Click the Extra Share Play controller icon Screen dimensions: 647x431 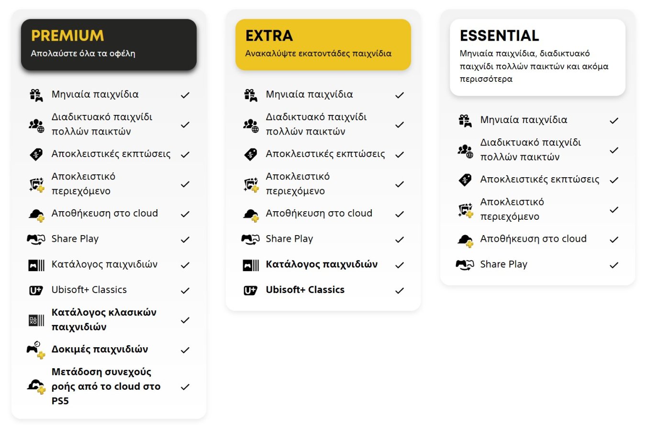(250, 239)
